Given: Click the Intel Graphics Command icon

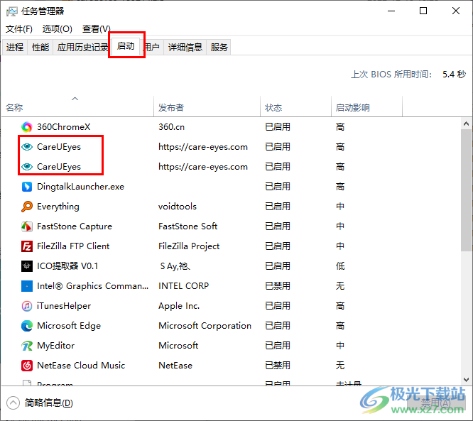Looking at the screenshot, I should click(x=27, y=286).
